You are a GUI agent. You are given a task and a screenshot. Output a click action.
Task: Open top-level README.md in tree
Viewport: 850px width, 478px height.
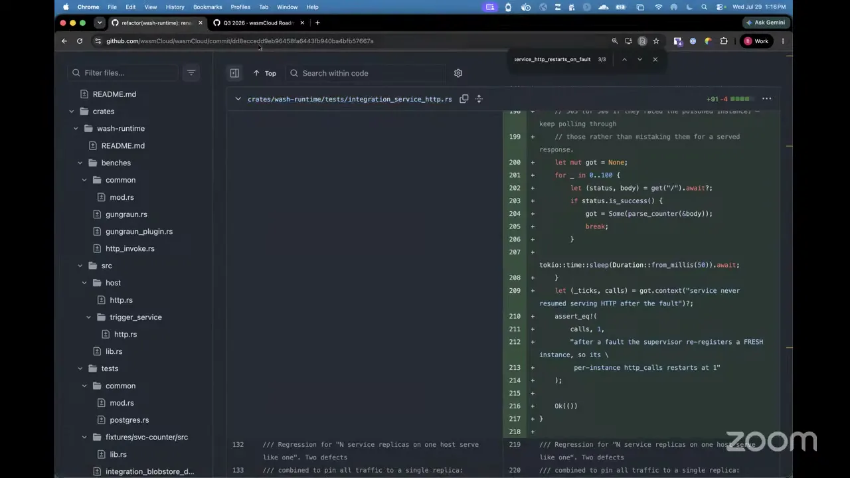(114, 94)
